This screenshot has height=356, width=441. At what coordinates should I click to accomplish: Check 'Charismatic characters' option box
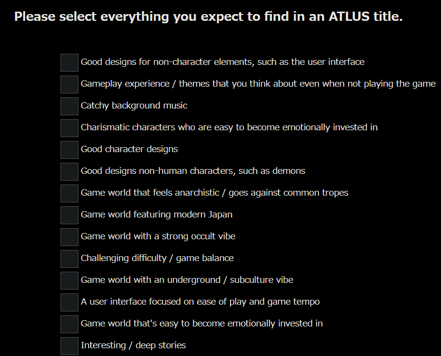[70, 128]
